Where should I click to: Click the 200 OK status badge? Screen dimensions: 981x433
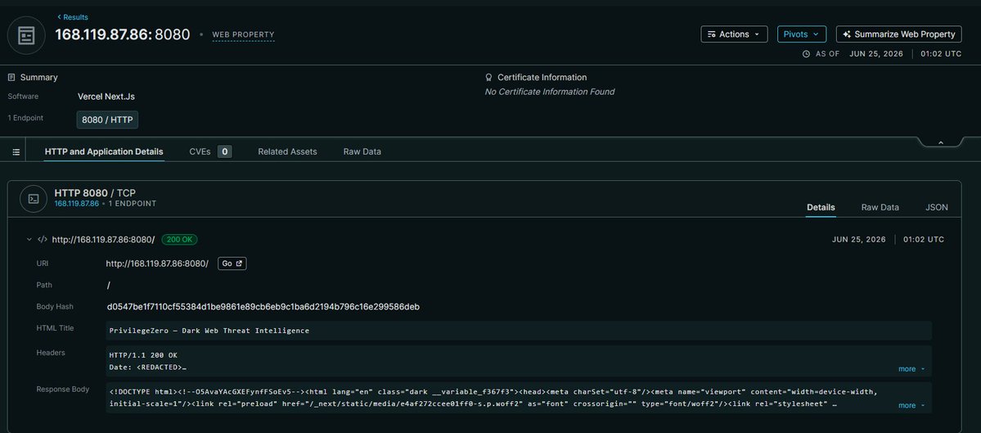(179, 240)
